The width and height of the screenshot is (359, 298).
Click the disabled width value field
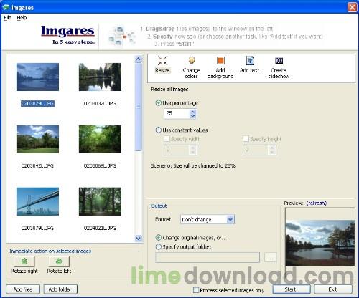click(177, 150)
